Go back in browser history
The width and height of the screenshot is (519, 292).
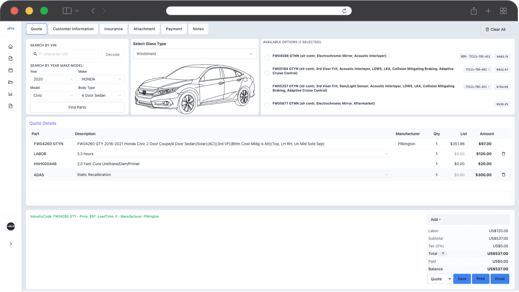coord(93,11)
